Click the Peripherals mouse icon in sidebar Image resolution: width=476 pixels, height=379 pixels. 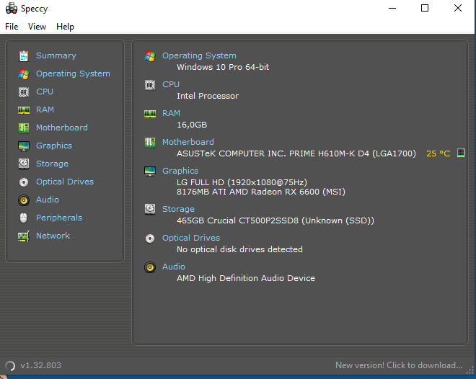pos(23,218)
